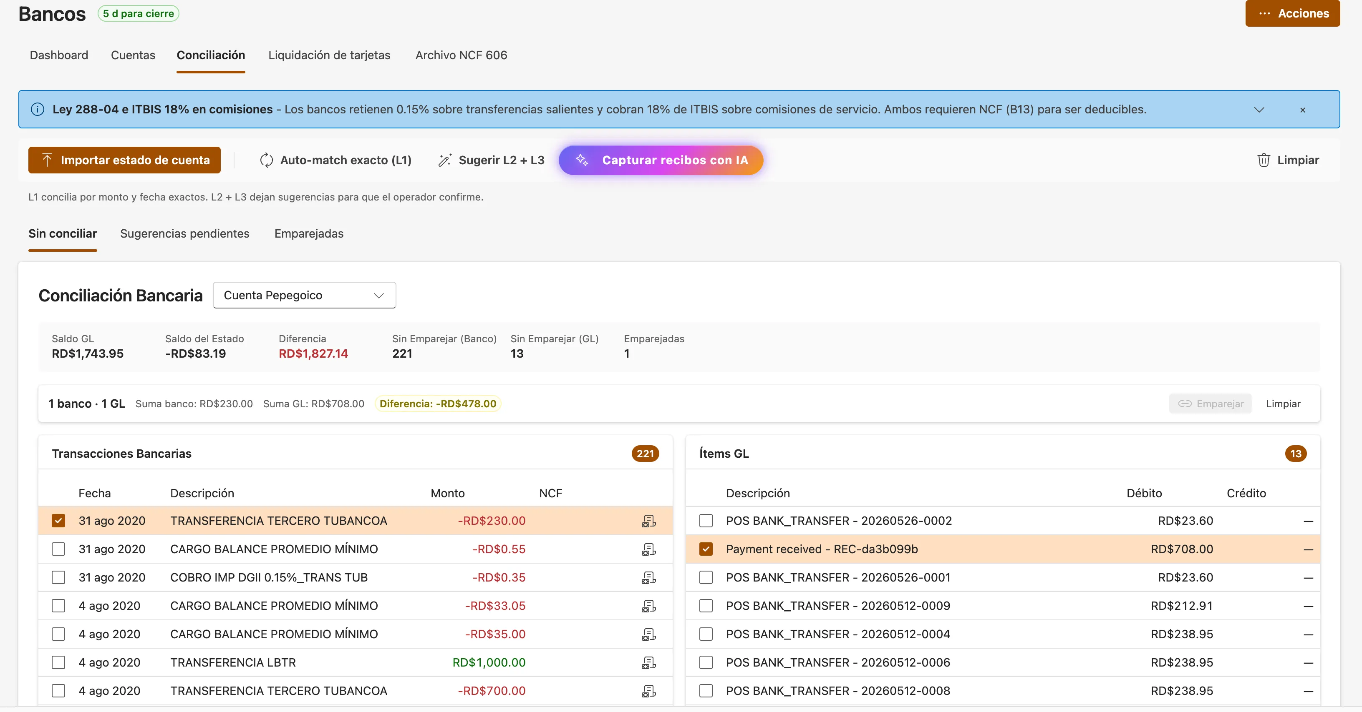Viewport: 1362px width, 712px height.
Task: Open receipt icon for -RD$35.00 row
Action: coord(649,634)
